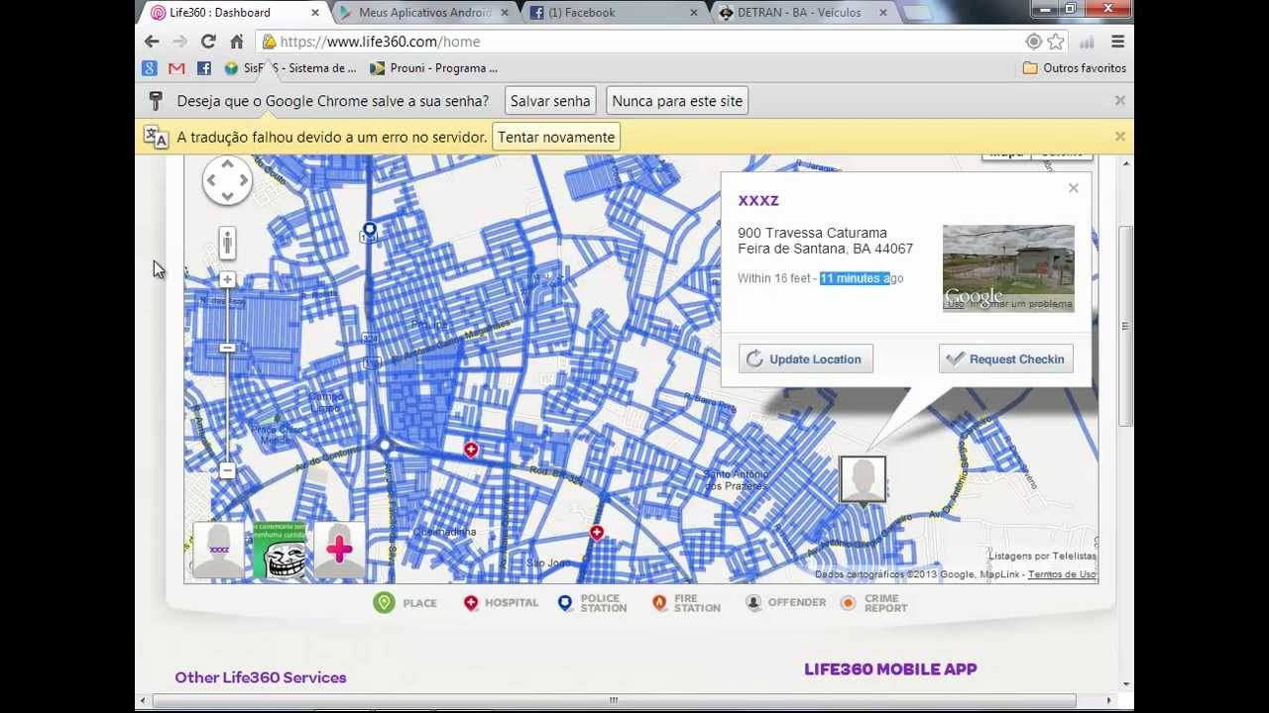Open the SisFIES - Sistema de bookmark

(x=290, y=68)
